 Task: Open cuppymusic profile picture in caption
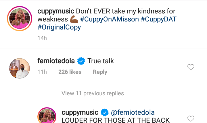coord(19,19)
